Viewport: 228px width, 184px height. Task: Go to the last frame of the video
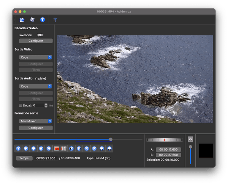[x=94, y=149]
